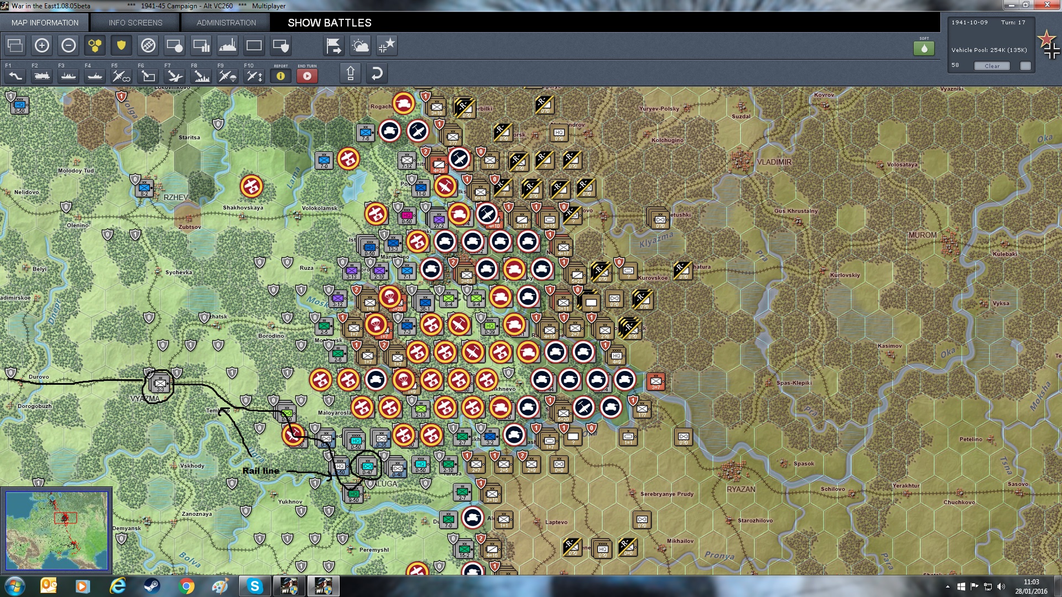Click the flag with arrow icon
This screenshot has width=1062, height=597.
334,45
